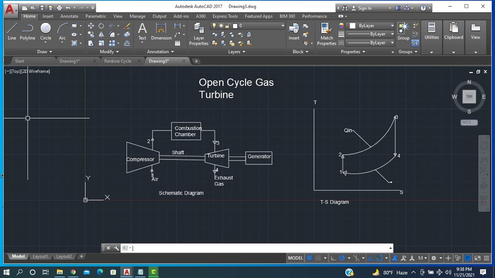Viewport: 495px width, 278px height.
Task: Click the Offset tool icon
Action: tap(127, 43)
